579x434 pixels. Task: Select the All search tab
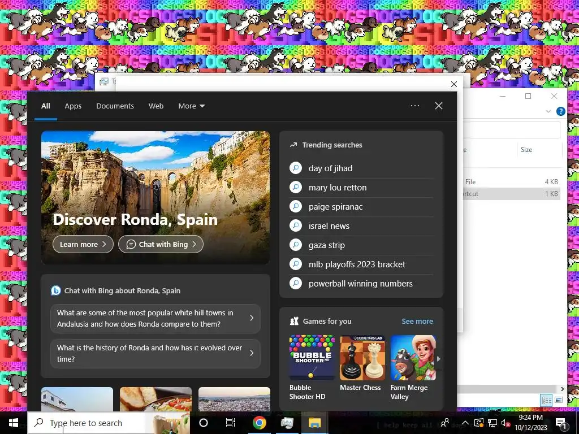46,106
